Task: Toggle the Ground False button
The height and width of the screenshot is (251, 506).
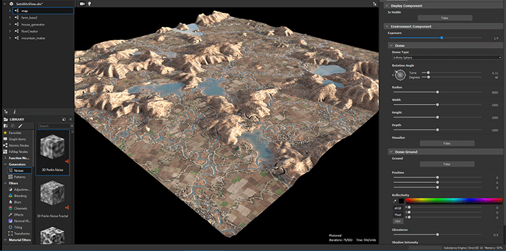Action: (447, 164)
